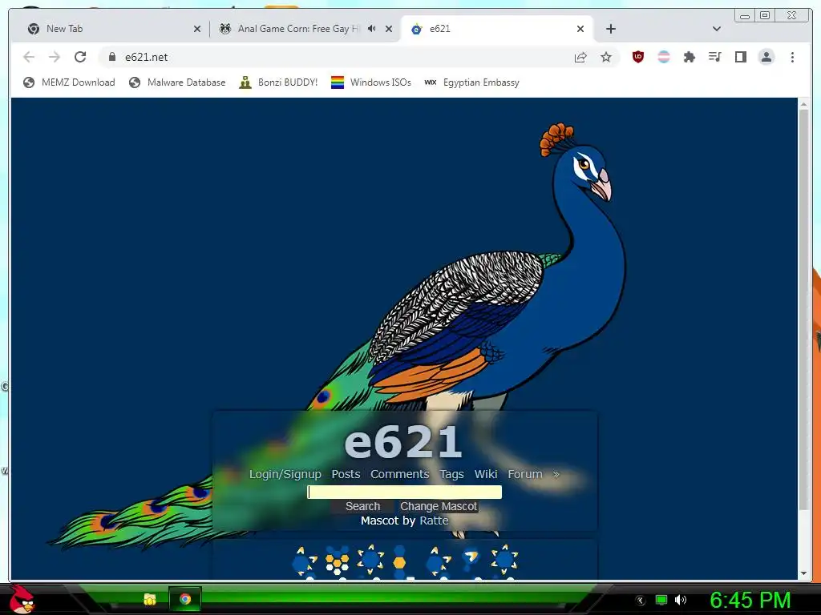The image size is (821, 615).
Task: Focus the e621 search text field
Action: 404,492
